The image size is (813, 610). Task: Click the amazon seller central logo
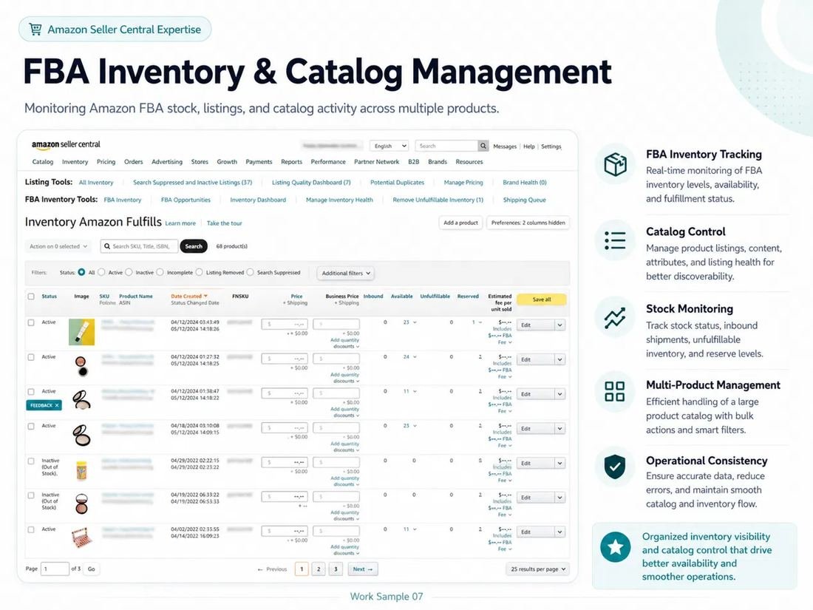click(x=66, y=144)
